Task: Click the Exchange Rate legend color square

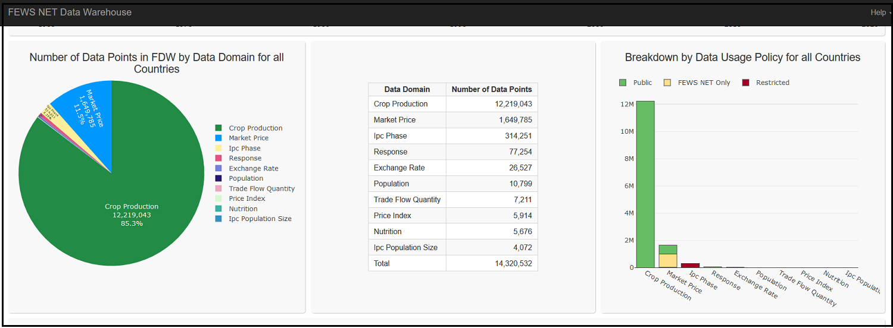Action: click(218, 169)
